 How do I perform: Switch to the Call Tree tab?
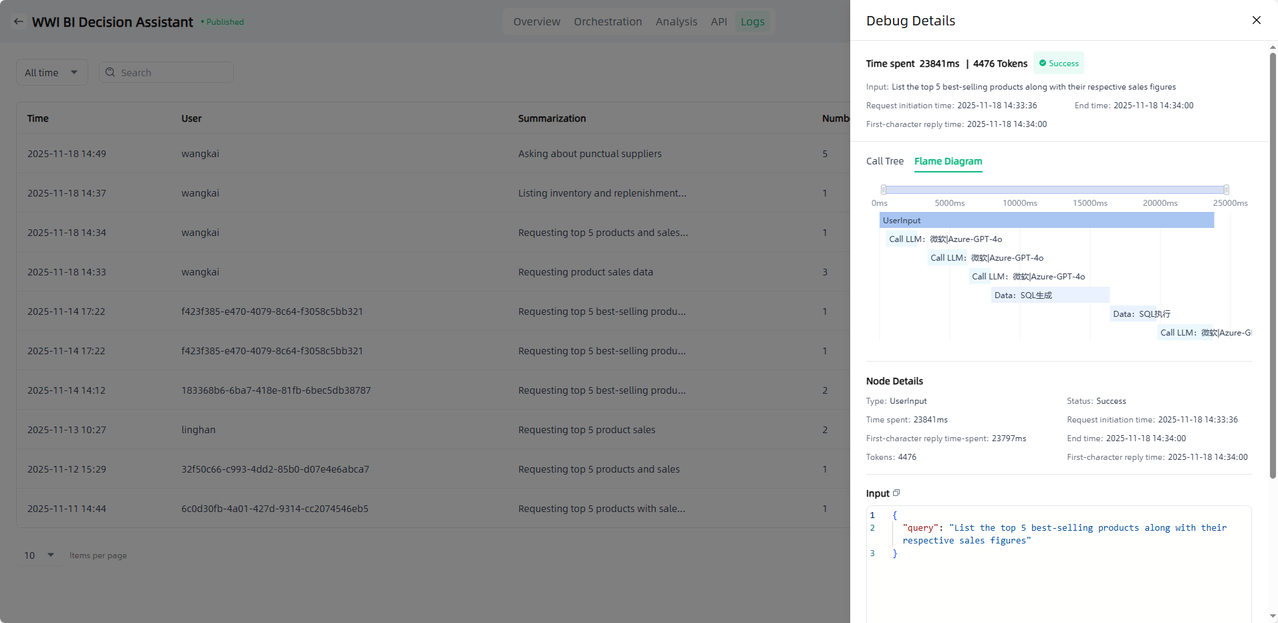pyautogui.click(x=884, y=161)
